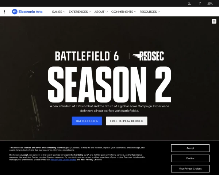The image size is (219, 175).
Task: Expand the Commitments dropdown menu
Action: (124, 12)
